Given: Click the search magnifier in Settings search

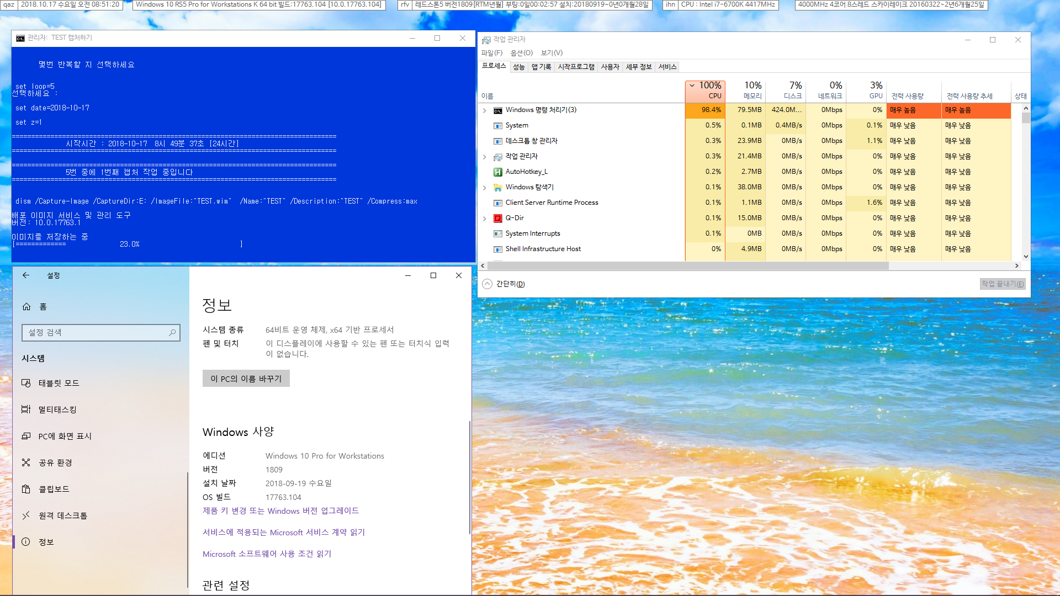Looking at the screenshot, I should 172,333.
